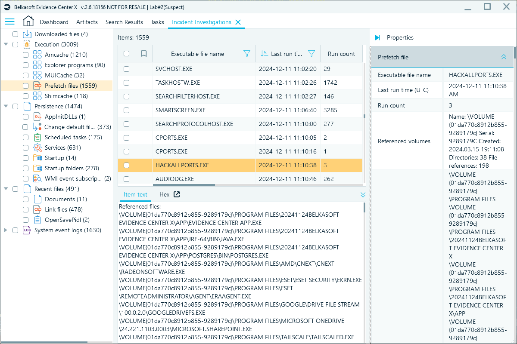Click the AppInitDLLs icon

[37, 117]
